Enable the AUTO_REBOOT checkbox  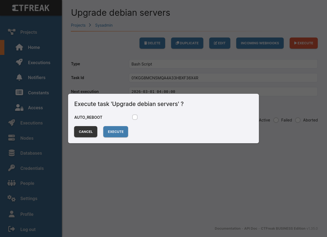pos(135,117)
